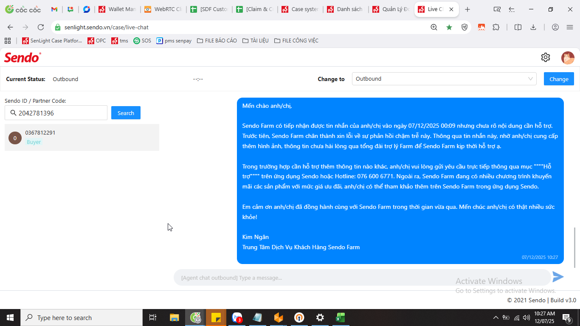
Task: Send the outbound chat message arrow
Action: (x=558, y=277)
